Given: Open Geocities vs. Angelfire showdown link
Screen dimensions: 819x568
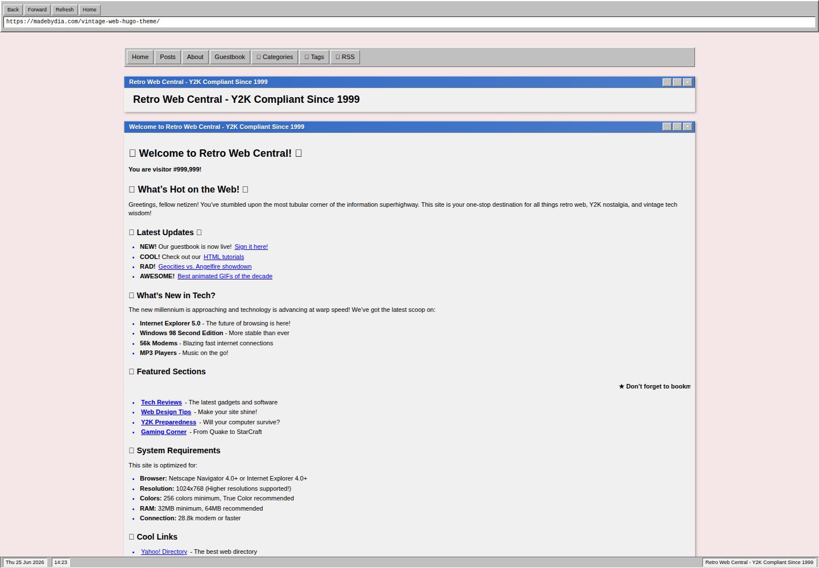Looking at the screenshot, I should [205, 266].
